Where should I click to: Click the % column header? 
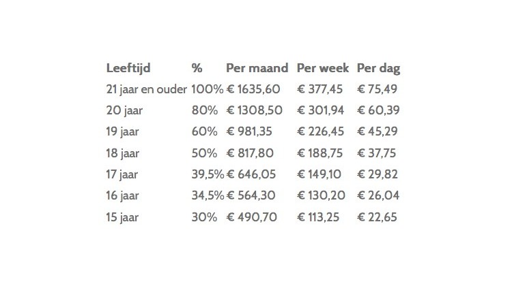197,68
